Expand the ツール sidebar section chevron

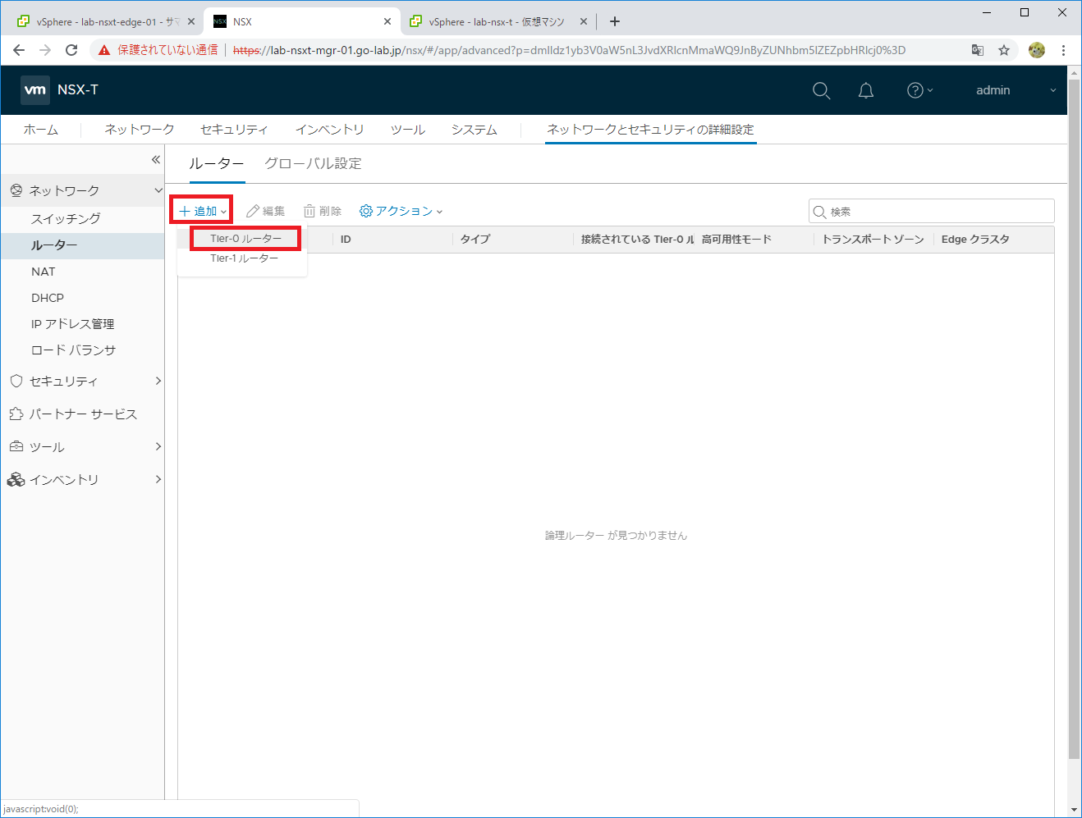coord(158,446)
